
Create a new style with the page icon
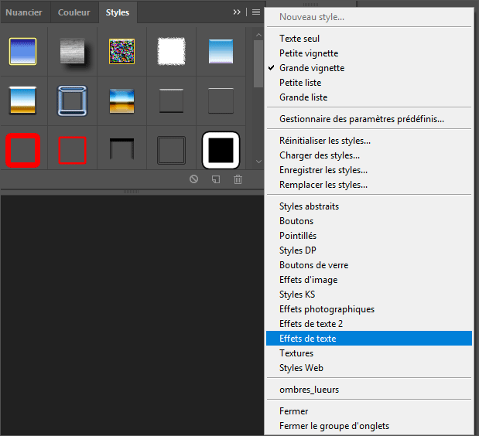[216, 179]
